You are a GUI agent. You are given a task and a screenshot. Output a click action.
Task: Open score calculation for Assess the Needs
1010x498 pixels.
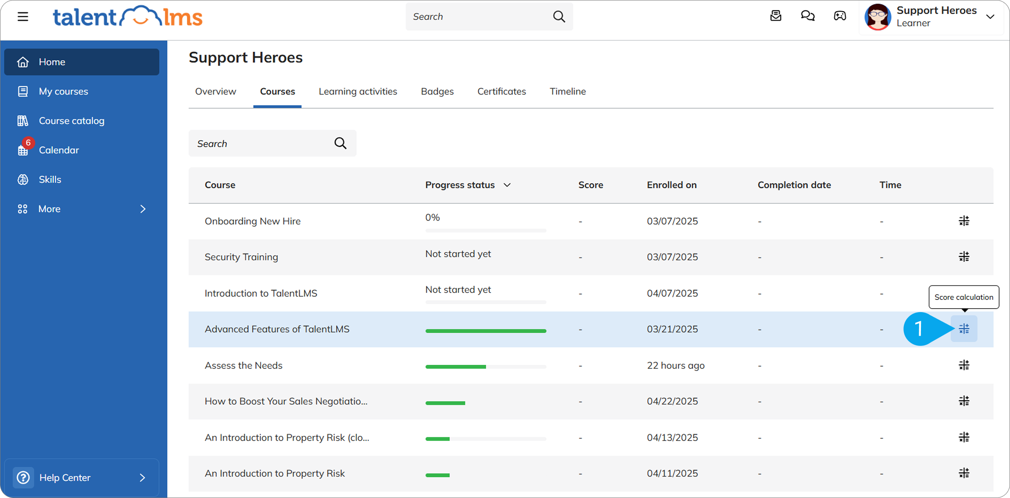pyautogui.click(x=964, y=365)
